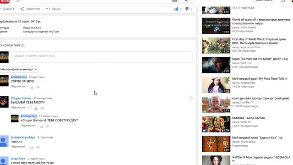Open the notifications bell
The width and height of the screenshot is (293, 165).
coord(283,1)
